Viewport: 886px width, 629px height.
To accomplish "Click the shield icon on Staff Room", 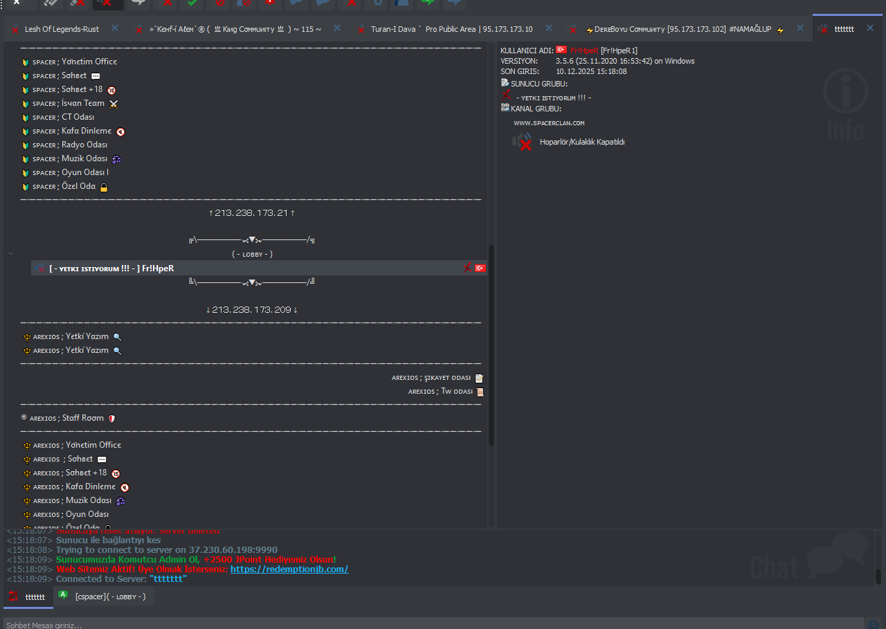I will coord(111,419).
